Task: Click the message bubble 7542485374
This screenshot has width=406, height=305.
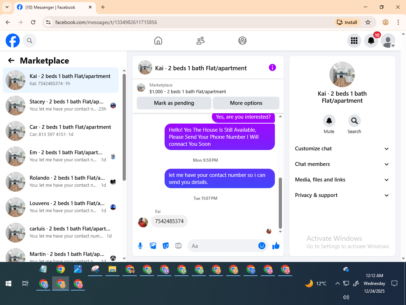Action: pyautogui.click(x=169, y=221)
